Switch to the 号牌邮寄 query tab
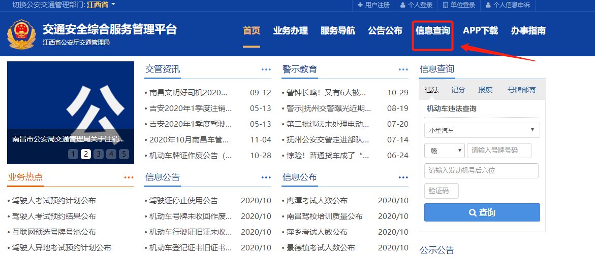 (x=522, y=90)
